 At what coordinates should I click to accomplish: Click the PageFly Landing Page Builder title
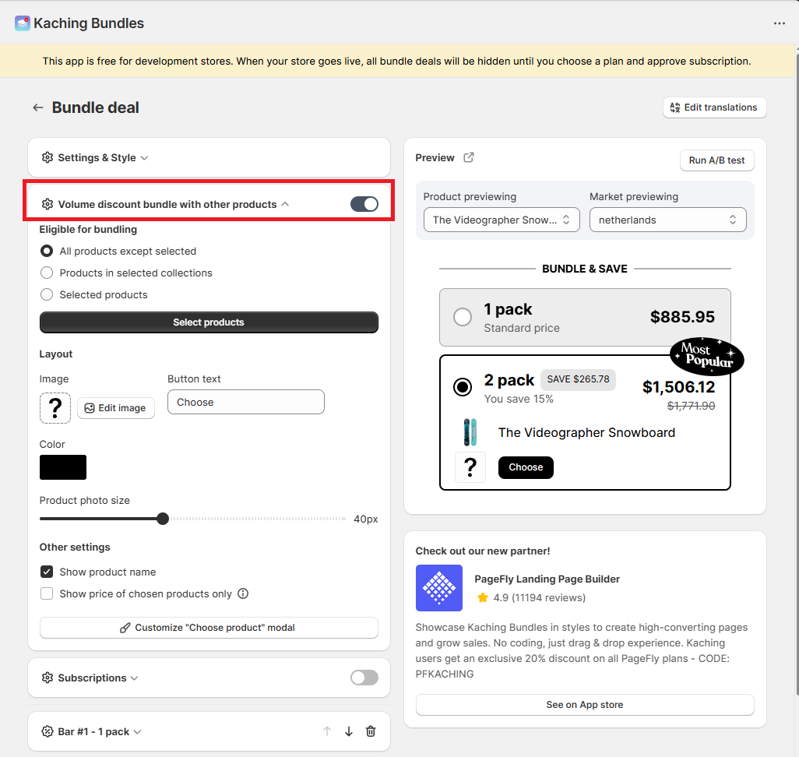547,579
